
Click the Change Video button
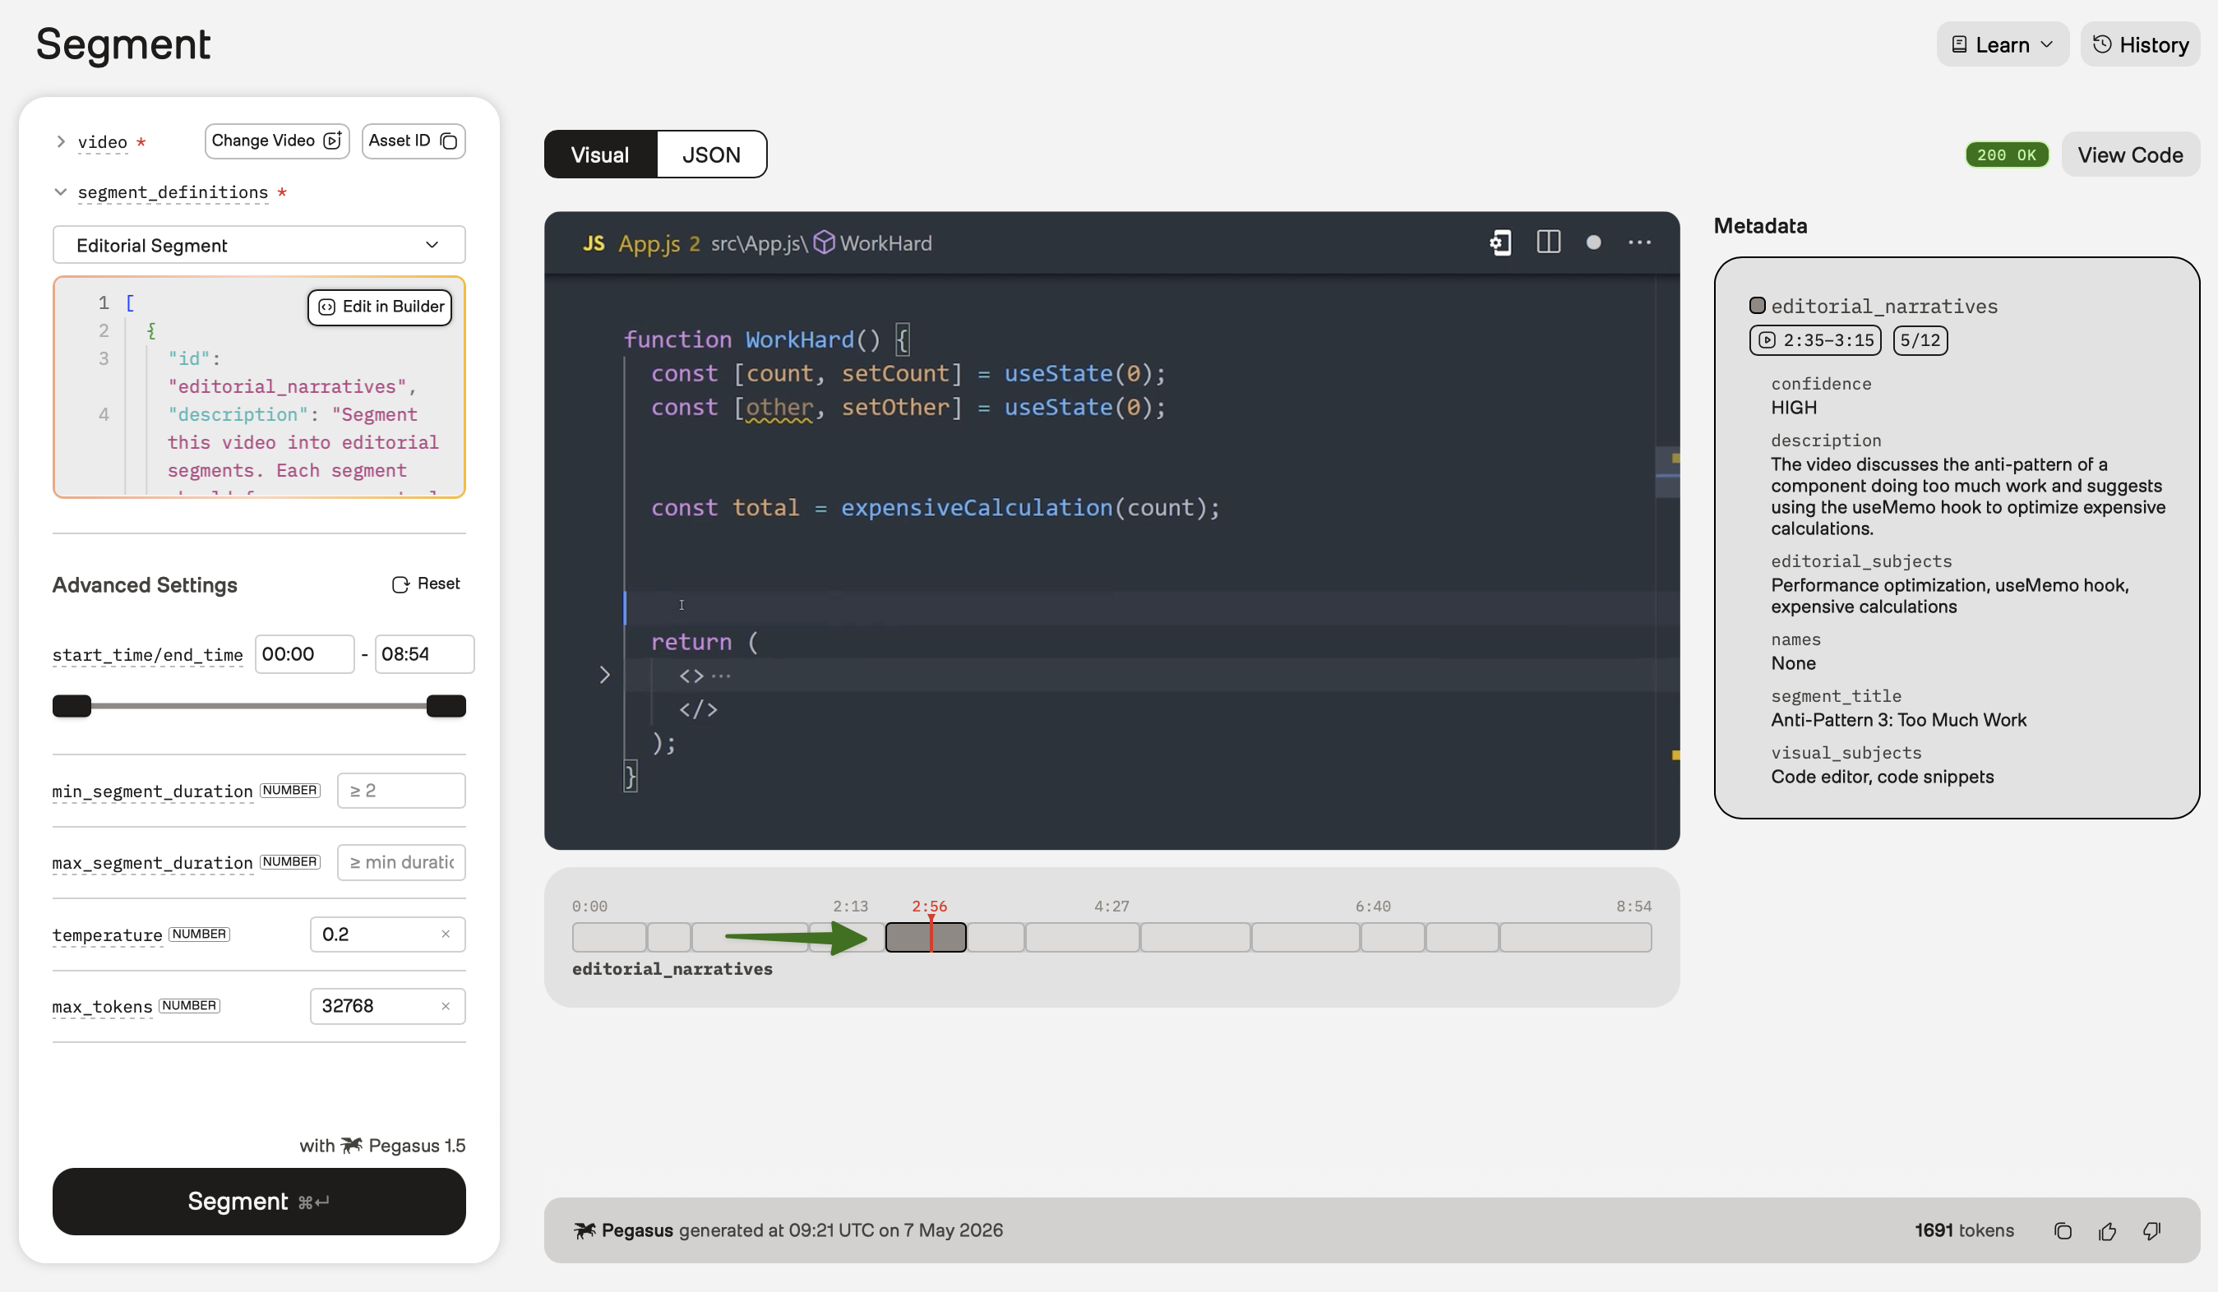276,141
